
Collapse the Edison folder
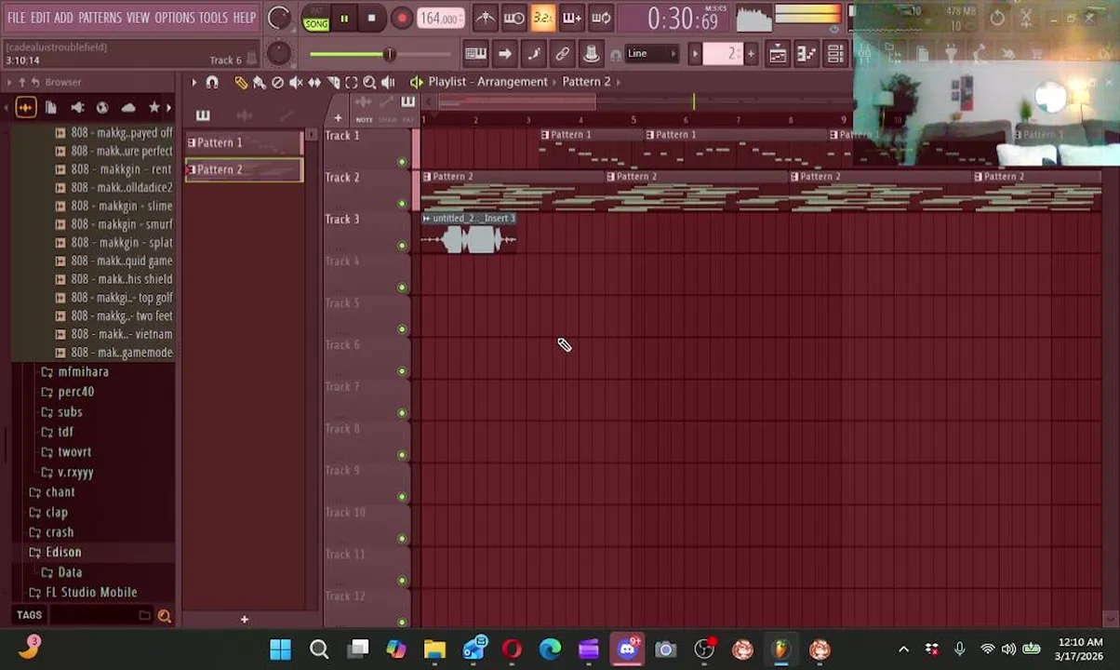(63, 553)
